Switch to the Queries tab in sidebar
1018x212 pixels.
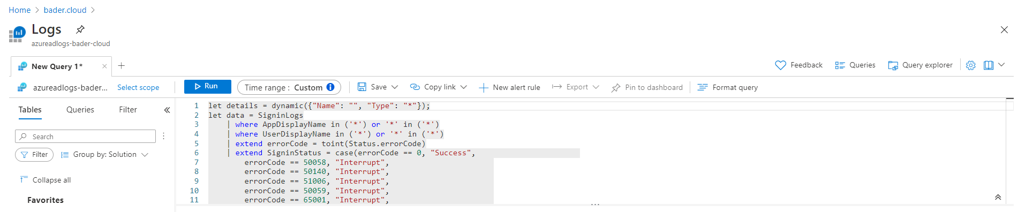80,110
